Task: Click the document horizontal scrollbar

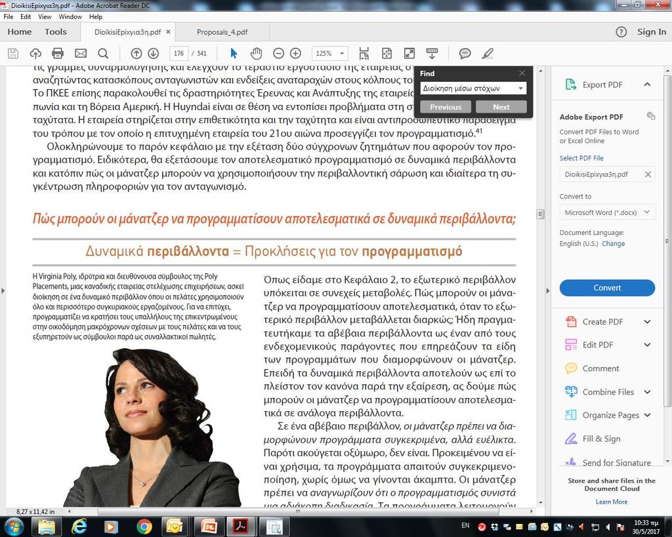Action: pyautogui.click(x=298, y=511)
